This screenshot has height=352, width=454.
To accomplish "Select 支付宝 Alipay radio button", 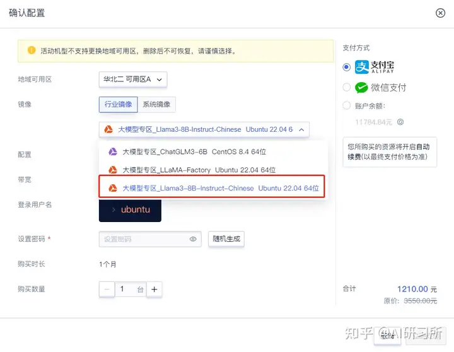I will (x=346, y=67).
